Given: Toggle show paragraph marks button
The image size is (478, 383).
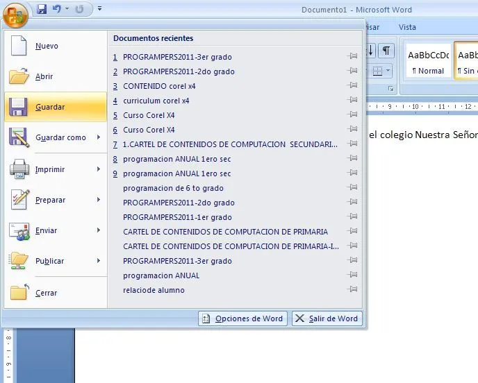Looking at the screenshot, I should tap(386, 51).
